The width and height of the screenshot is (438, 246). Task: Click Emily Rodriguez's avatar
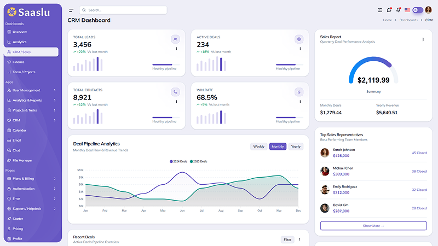(325, 190)
